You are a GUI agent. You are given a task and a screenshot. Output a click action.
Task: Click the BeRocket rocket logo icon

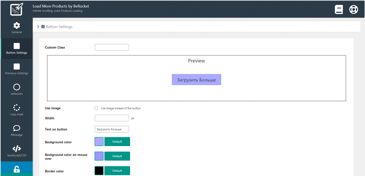coord(16,9)
